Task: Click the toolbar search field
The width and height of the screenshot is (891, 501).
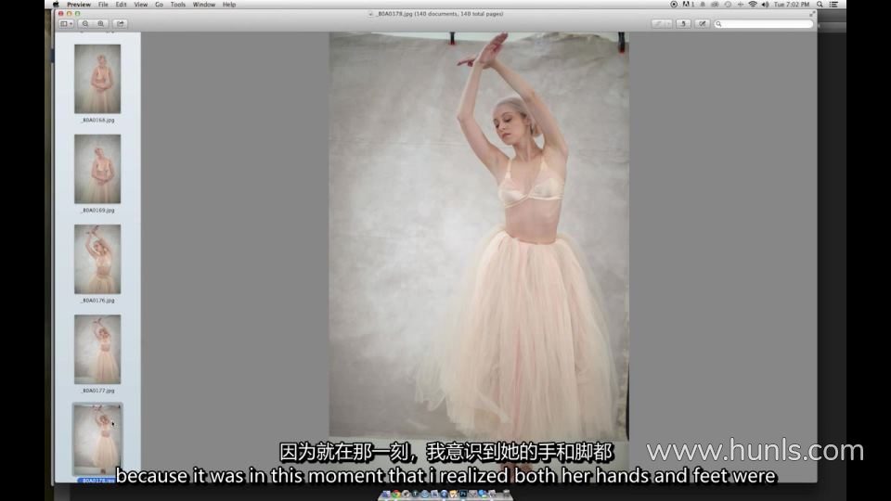Action: [x=763, y=24]
